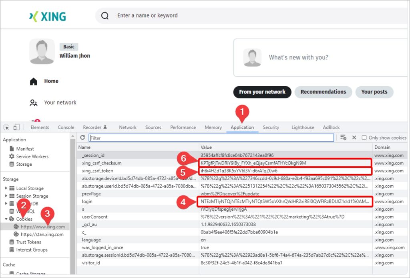Select the Your posts button
The height and width of the screenshot is (278, 410).
coord(374,92)
